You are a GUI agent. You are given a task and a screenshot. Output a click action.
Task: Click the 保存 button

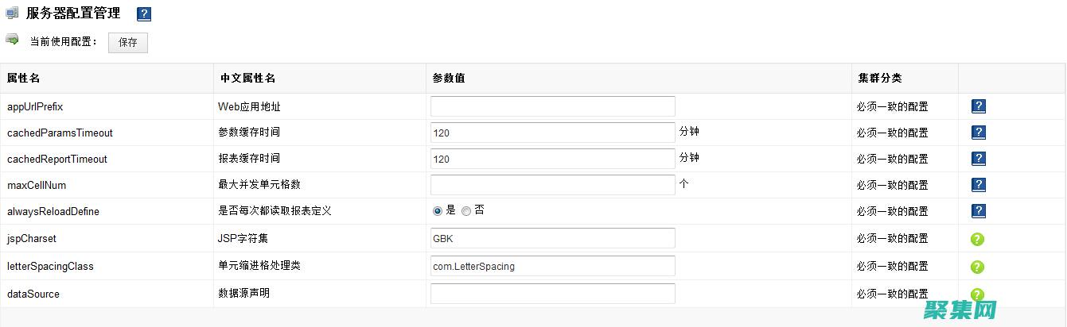click(x=128, y=43)
